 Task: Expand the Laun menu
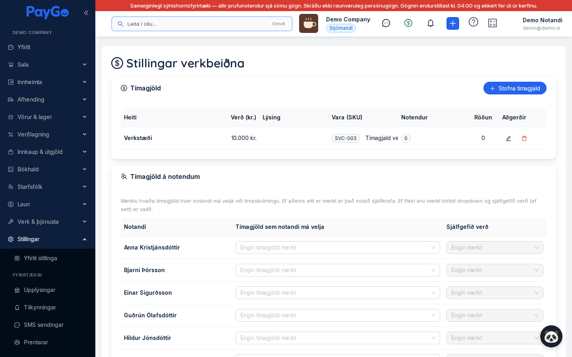click(48, 204)
